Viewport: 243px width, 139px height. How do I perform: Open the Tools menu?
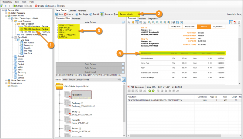[24, 2]
